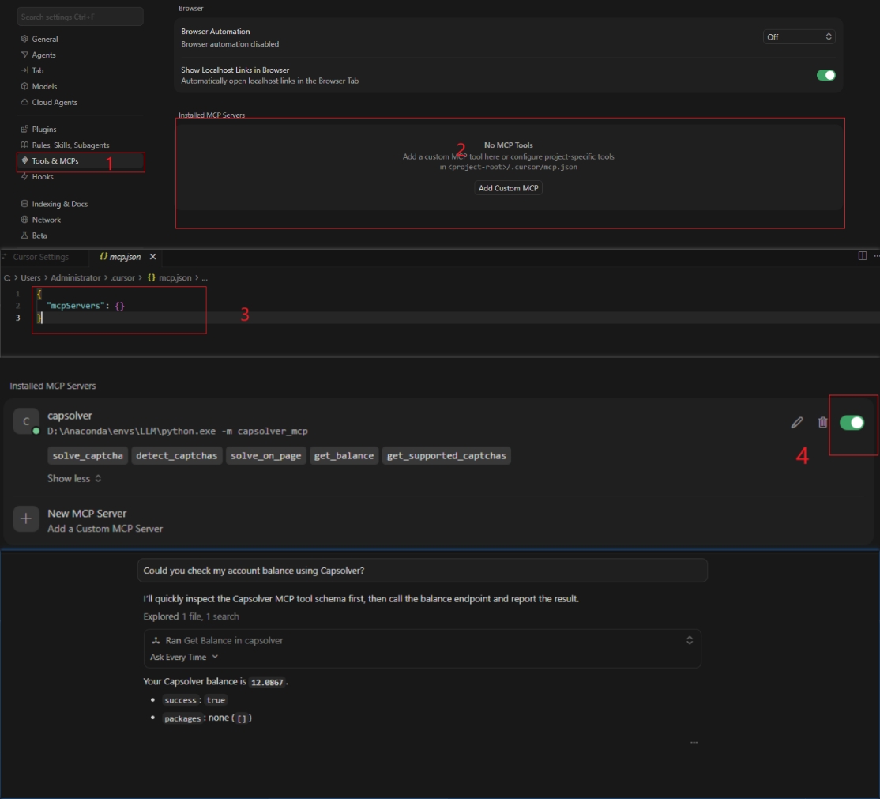This screenshot has width=880, height=799.
Task: Click Users breadcrumb segment
Action: [x=31, y=277]
